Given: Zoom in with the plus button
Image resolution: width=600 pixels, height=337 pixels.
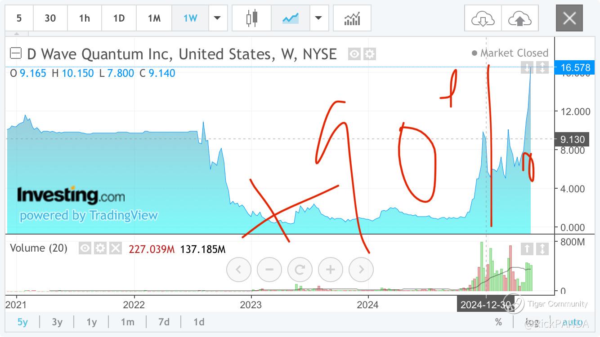Looking at the screenshot, I should 331,270.
